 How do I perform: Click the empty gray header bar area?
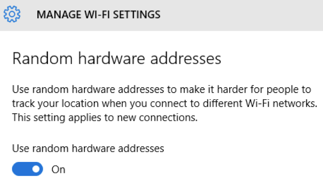(242, 15)
